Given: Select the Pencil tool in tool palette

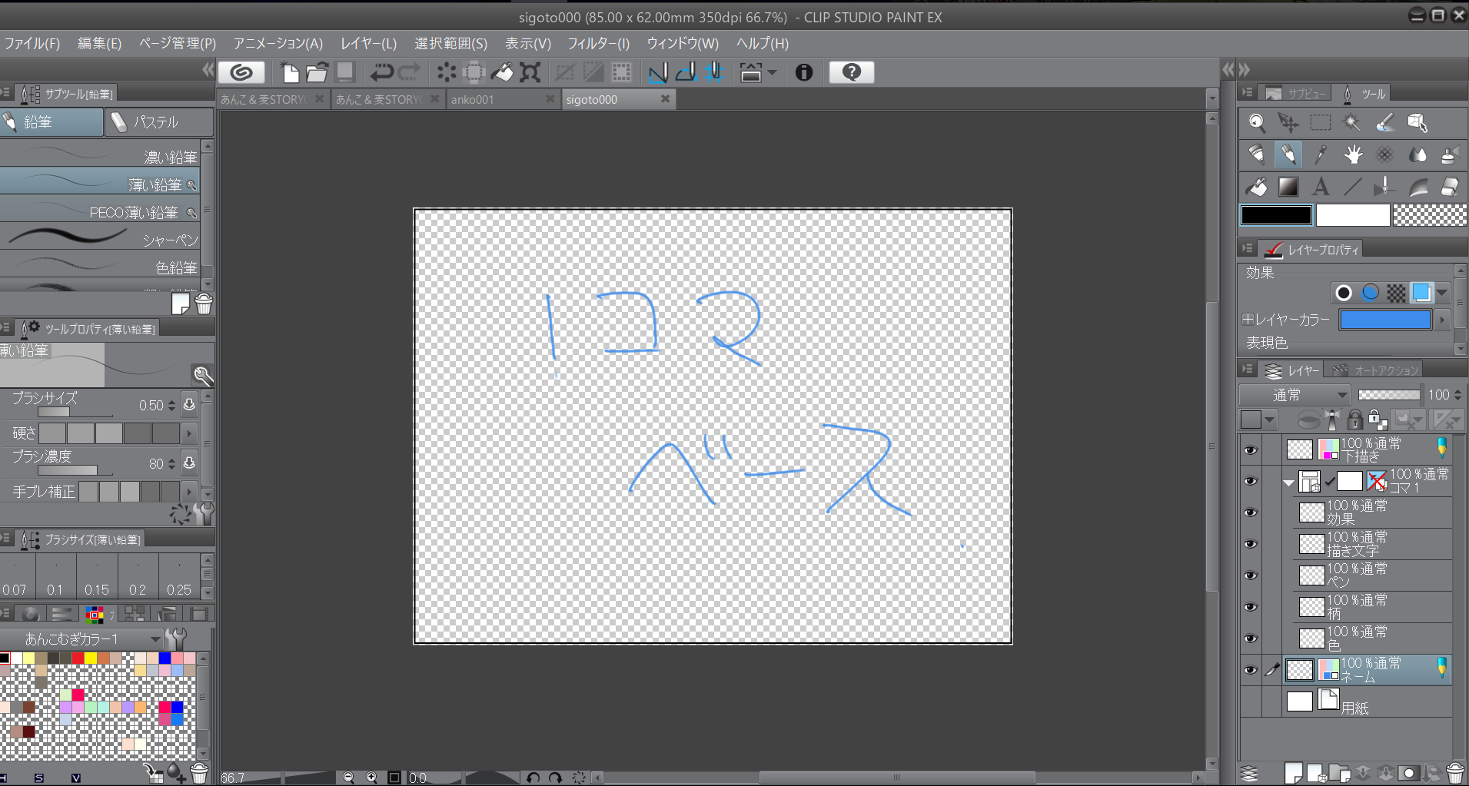Looking at the screenshot, I should [1288, 155].
